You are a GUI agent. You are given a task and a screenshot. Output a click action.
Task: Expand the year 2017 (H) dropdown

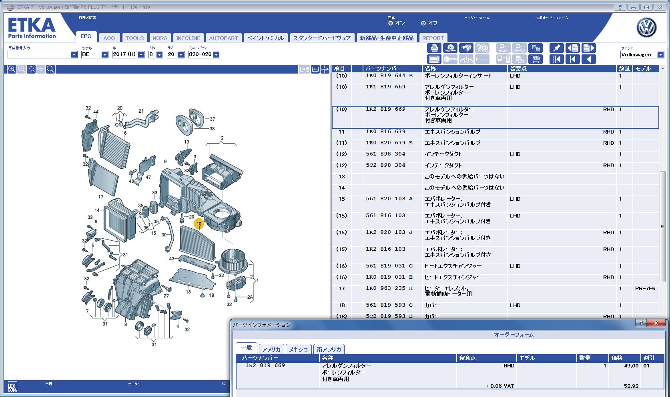point(141,55)
